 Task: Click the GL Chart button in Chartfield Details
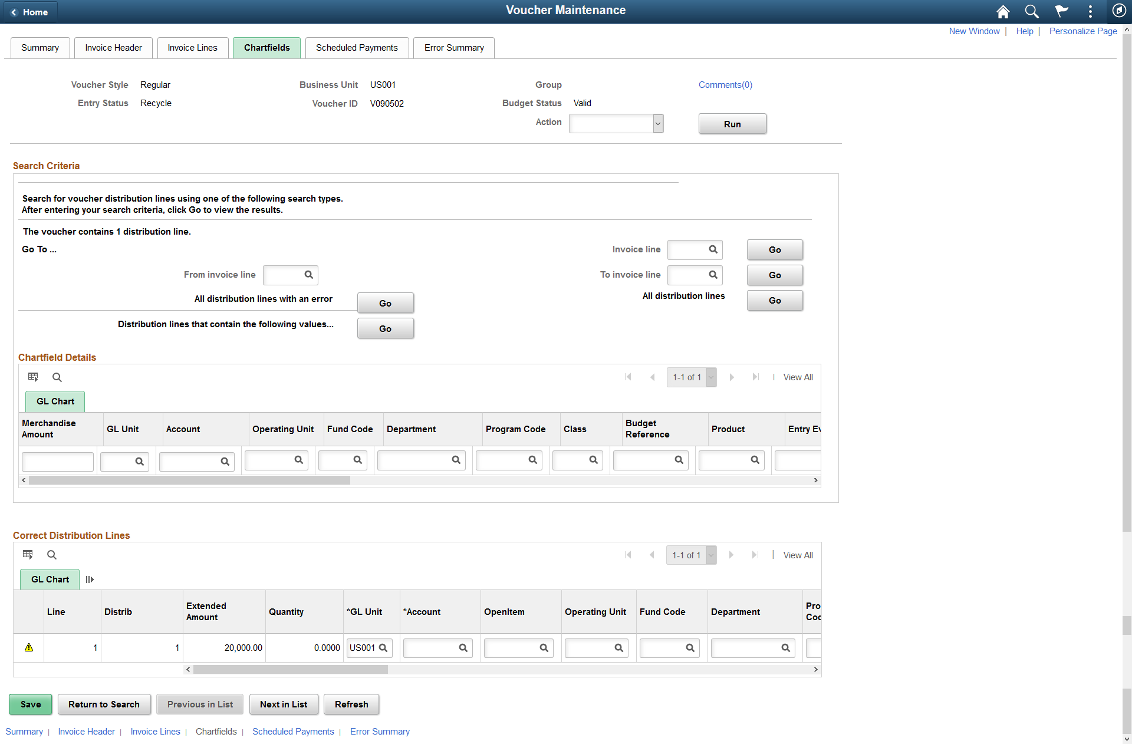[x=54, y=400]
